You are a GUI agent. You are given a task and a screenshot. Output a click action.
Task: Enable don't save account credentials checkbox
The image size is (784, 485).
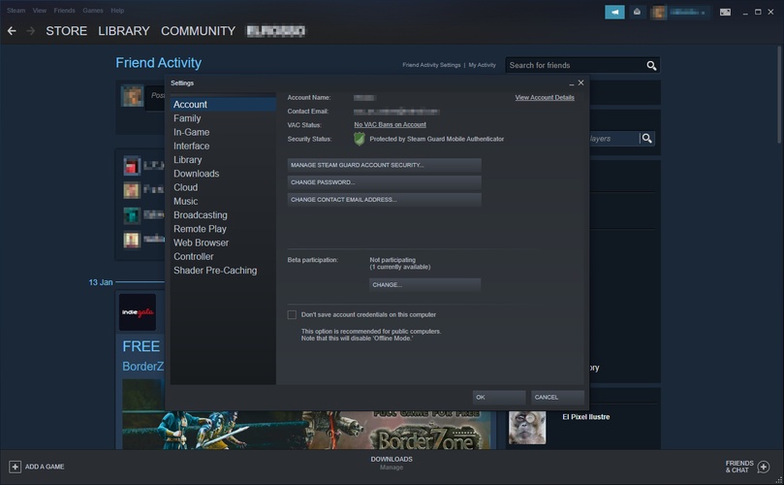[292, 315]
